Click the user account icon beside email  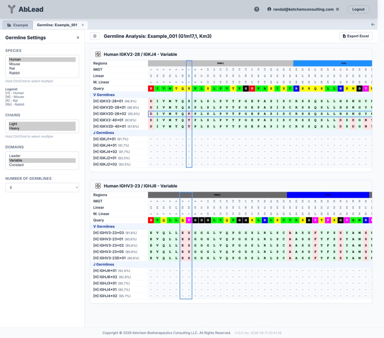[269, 9]
